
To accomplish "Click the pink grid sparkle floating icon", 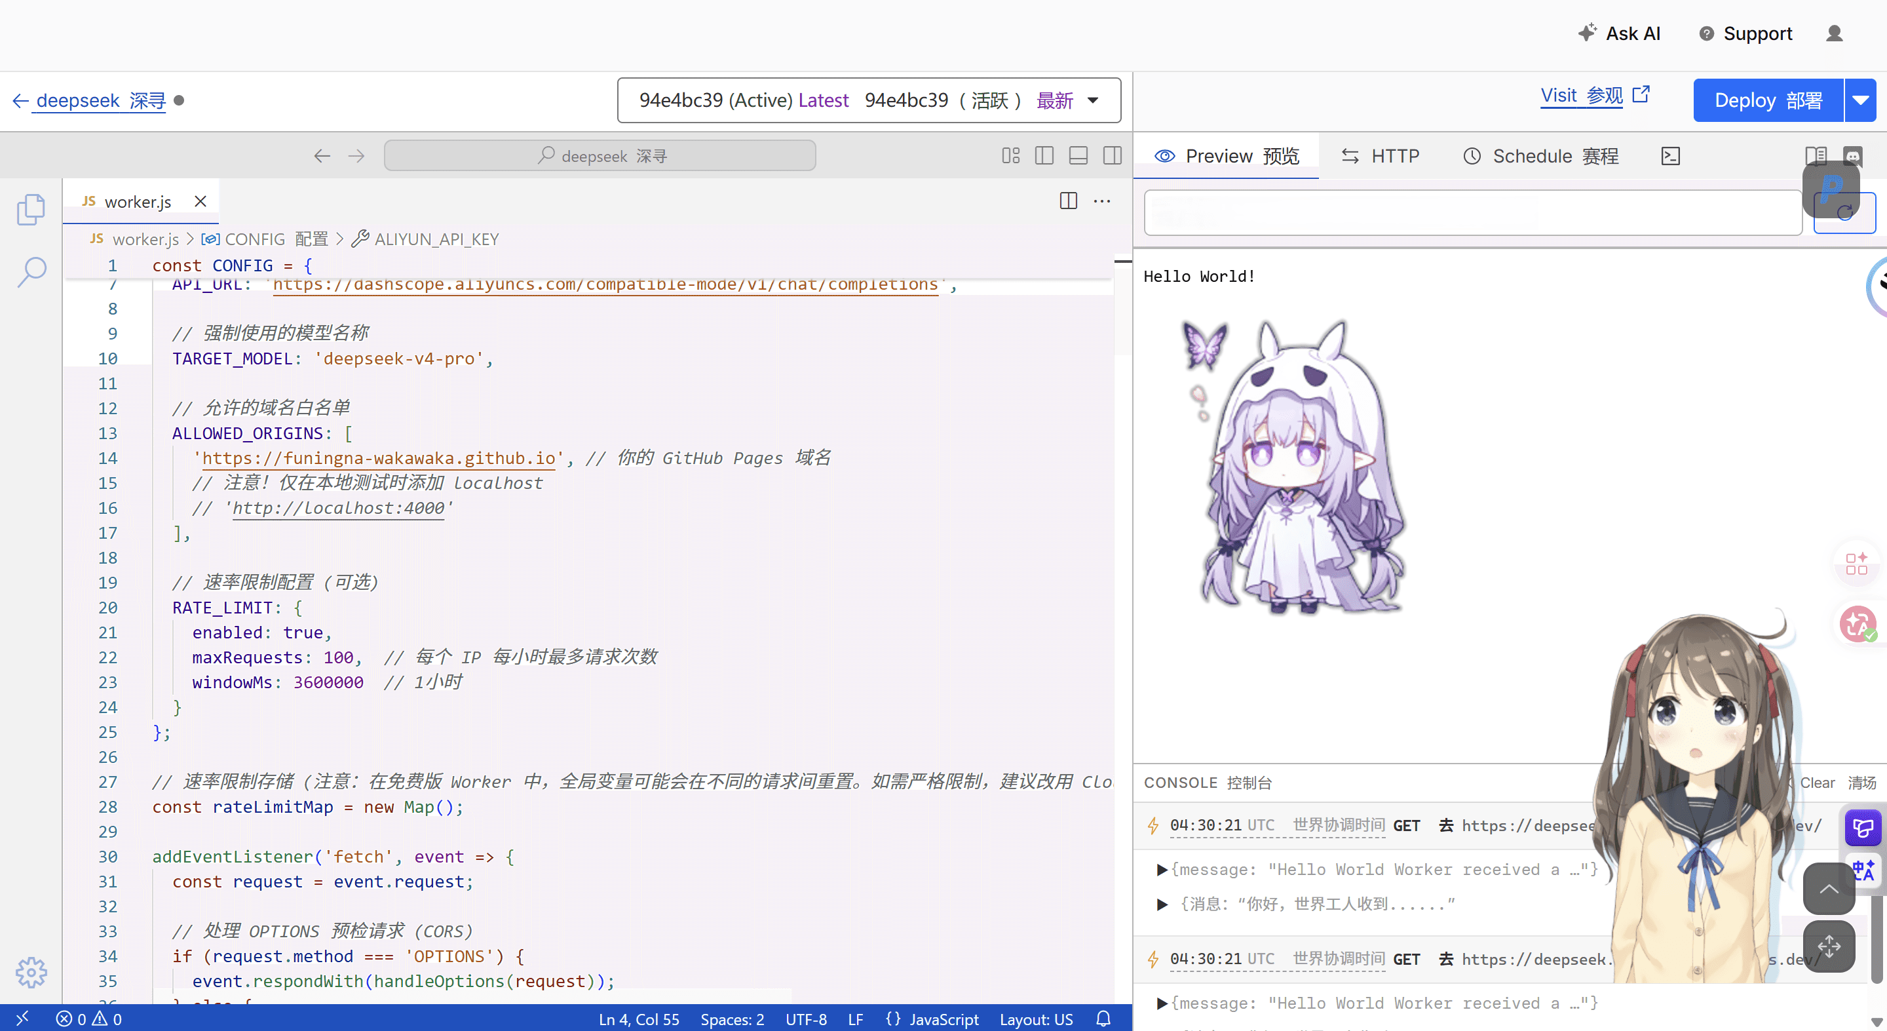I will (x=1856, y=563).
